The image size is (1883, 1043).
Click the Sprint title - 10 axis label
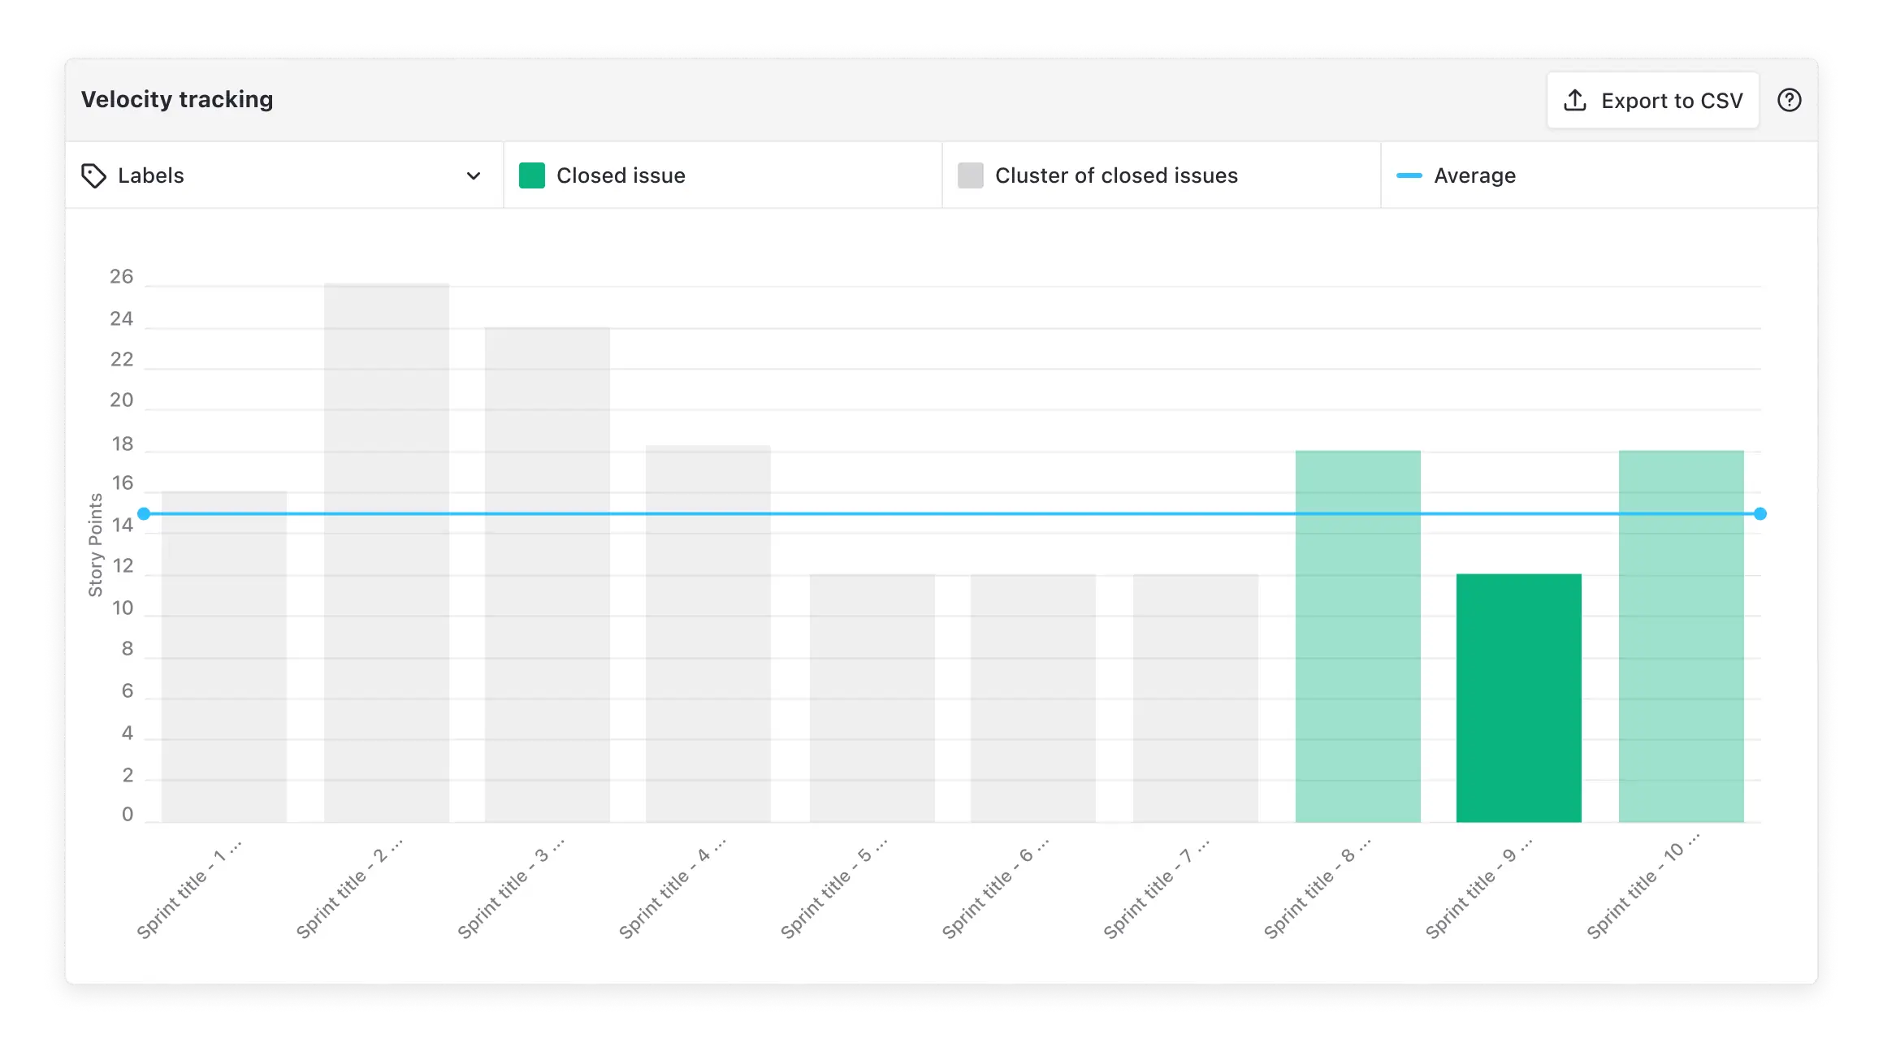pos(1643,886)
